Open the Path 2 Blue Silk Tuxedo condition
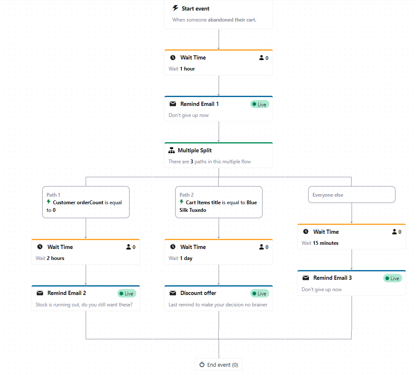417x376 pixels. pos(219,203)
